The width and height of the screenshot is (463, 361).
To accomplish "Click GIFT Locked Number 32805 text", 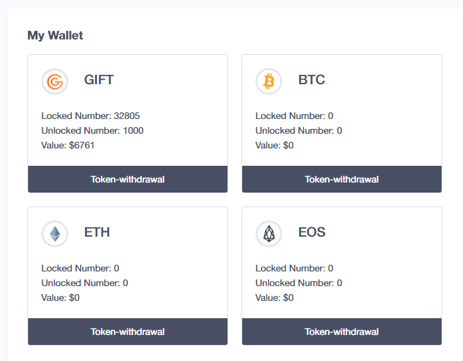I will (x=90, y=116).
